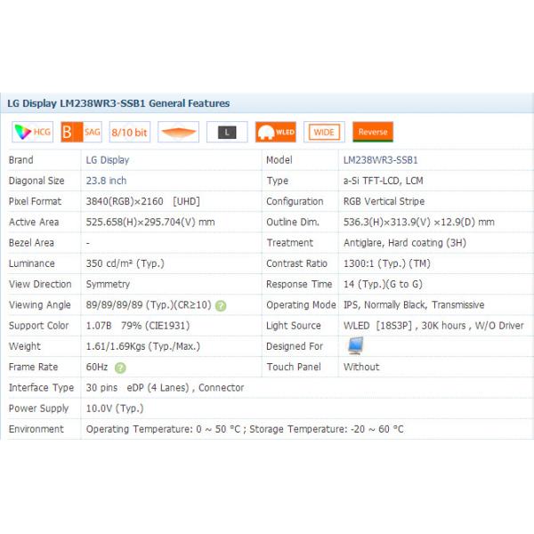Open the Frame Rate help question mark
The image size is (534, 534).
(x=120, y=368)
